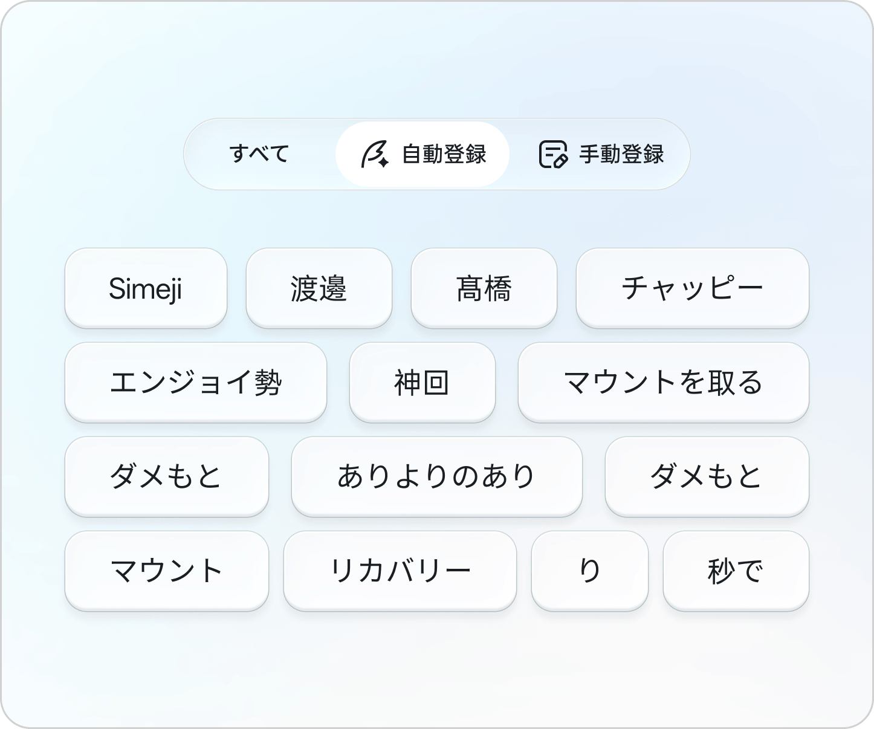Select the 秒で word chip
Screen dimensions: 874x729
tap(736, 571)
